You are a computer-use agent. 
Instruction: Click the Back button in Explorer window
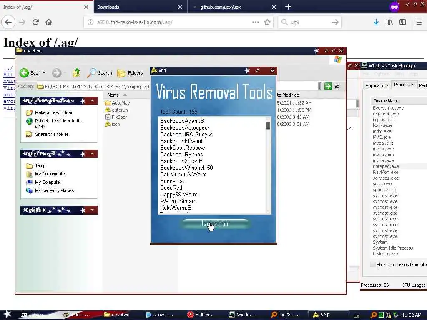coord(30,73)
